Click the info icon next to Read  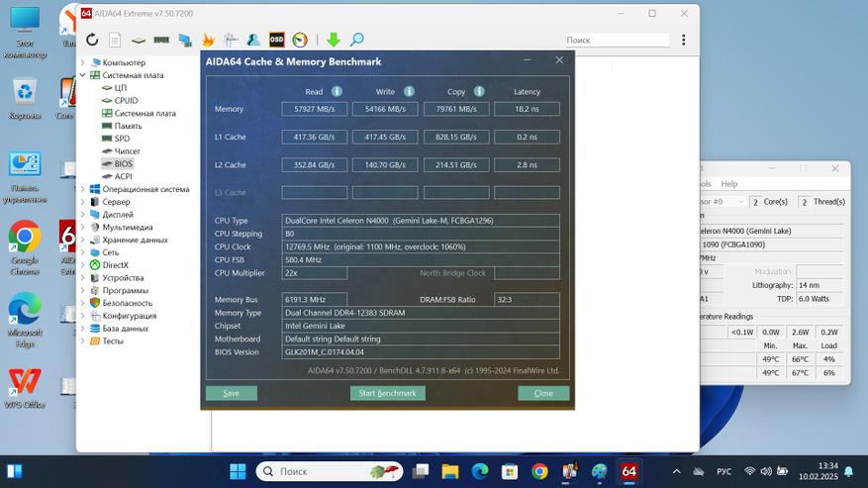337,91
